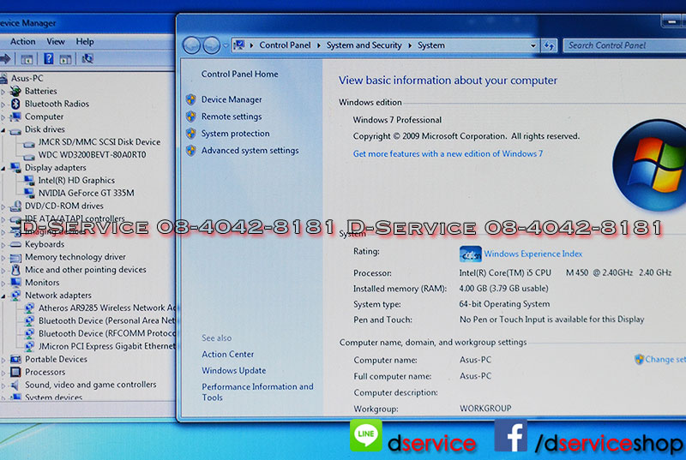
Task: Open the Action menu in Device Manager
Action: click(23, 41)
